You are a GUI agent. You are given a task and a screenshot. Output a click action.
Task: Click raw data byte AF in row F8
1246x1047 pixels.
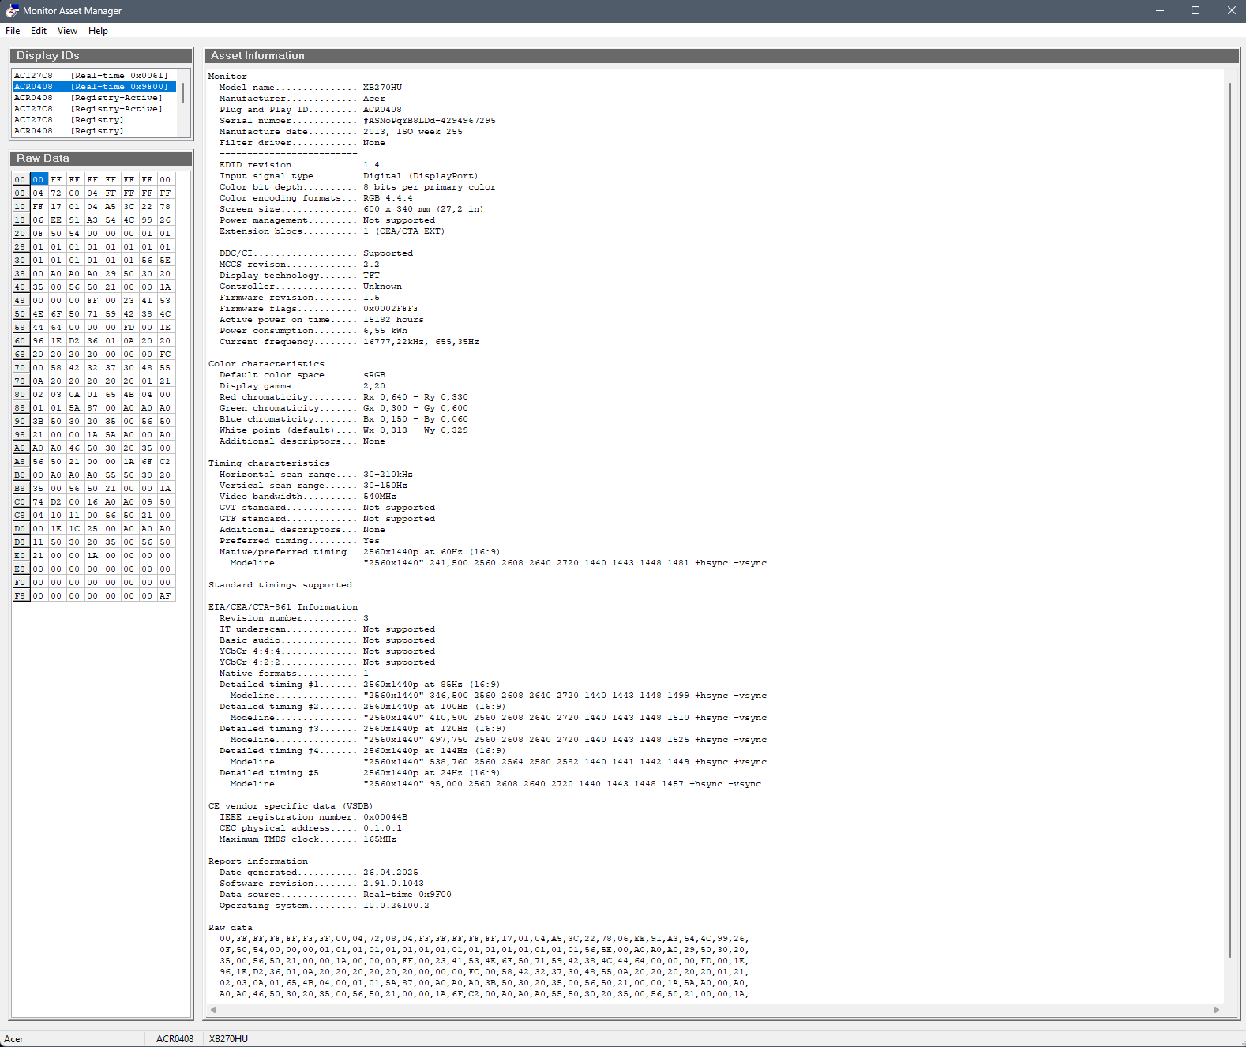[165, 596]
